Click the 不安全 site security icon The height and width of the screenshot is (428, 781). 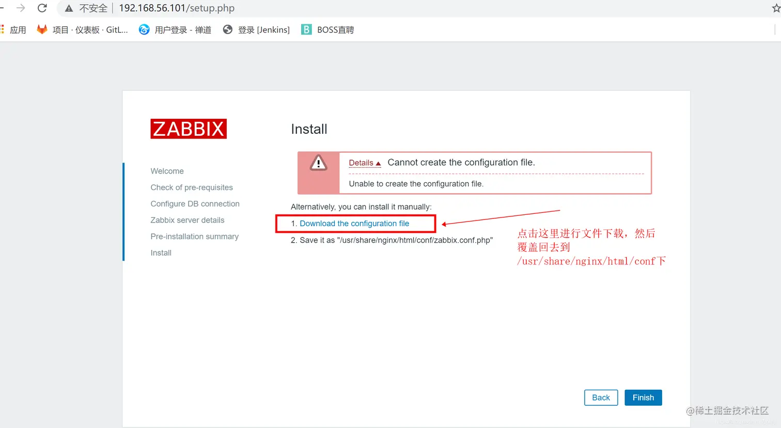(69, 8)
